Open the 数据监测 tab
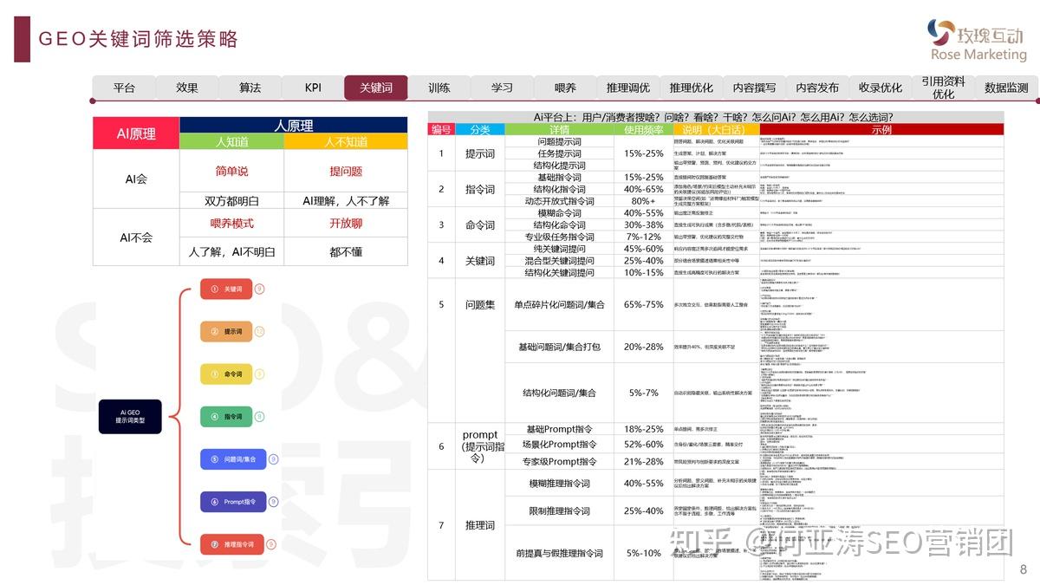Image resolution: width=1040 pixels, height=585 pixels. (x=1005, y=88)
